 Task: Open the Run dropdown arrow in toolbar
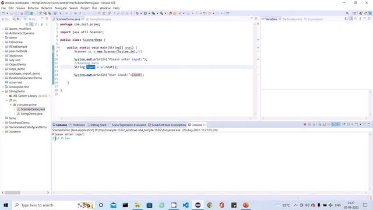149,13
